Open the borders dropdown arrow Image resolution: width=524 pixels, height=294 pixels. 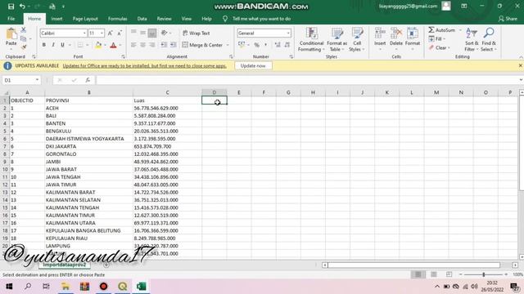(x=88, y=45)
